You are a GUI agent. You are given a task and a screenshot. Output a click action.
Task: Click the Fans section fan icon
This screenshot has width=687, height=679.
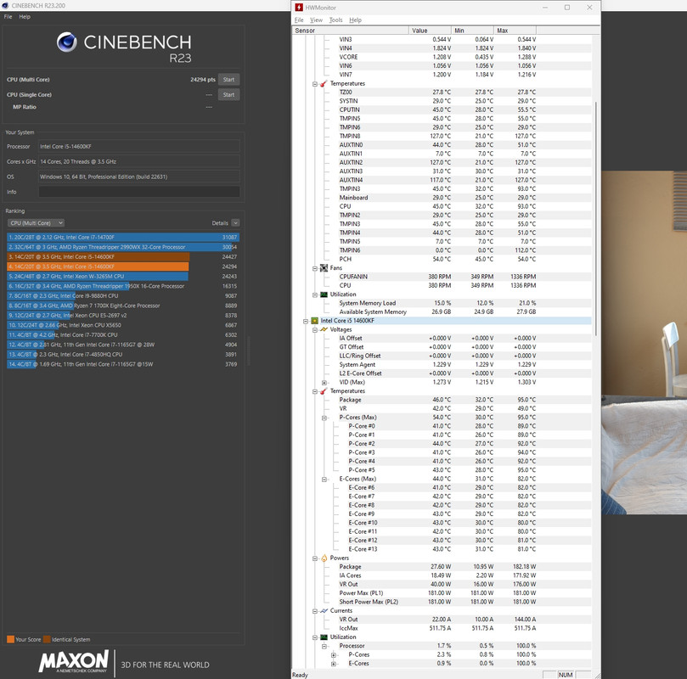pyautogui.click(x=324, y=268)
